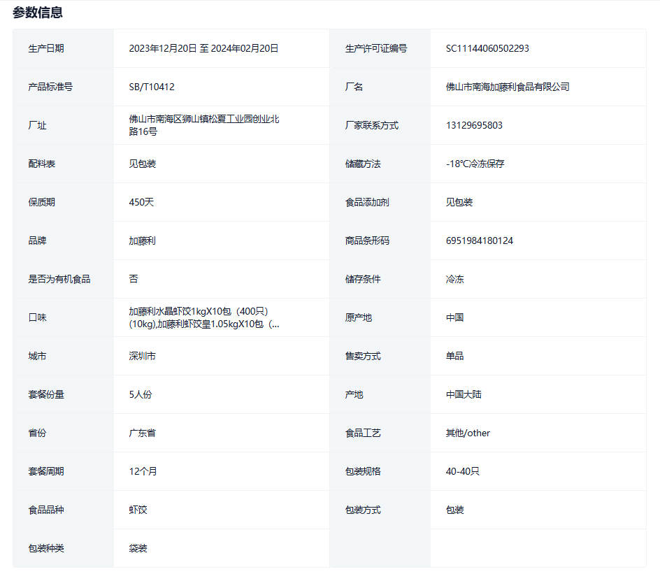This screenshot has width=660, height=574.
Task: Click the license number SC11144060502293
Action: pos(487,48)
